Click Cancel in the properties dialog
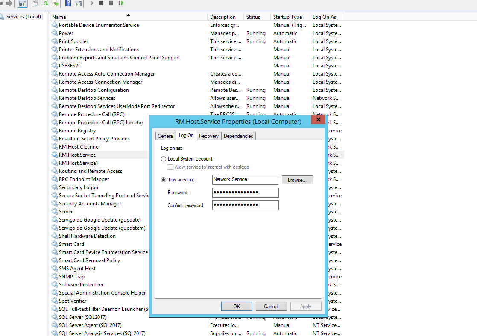 point(271,307)
